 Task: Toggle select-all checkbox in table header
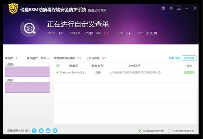(x=58, y=65)
